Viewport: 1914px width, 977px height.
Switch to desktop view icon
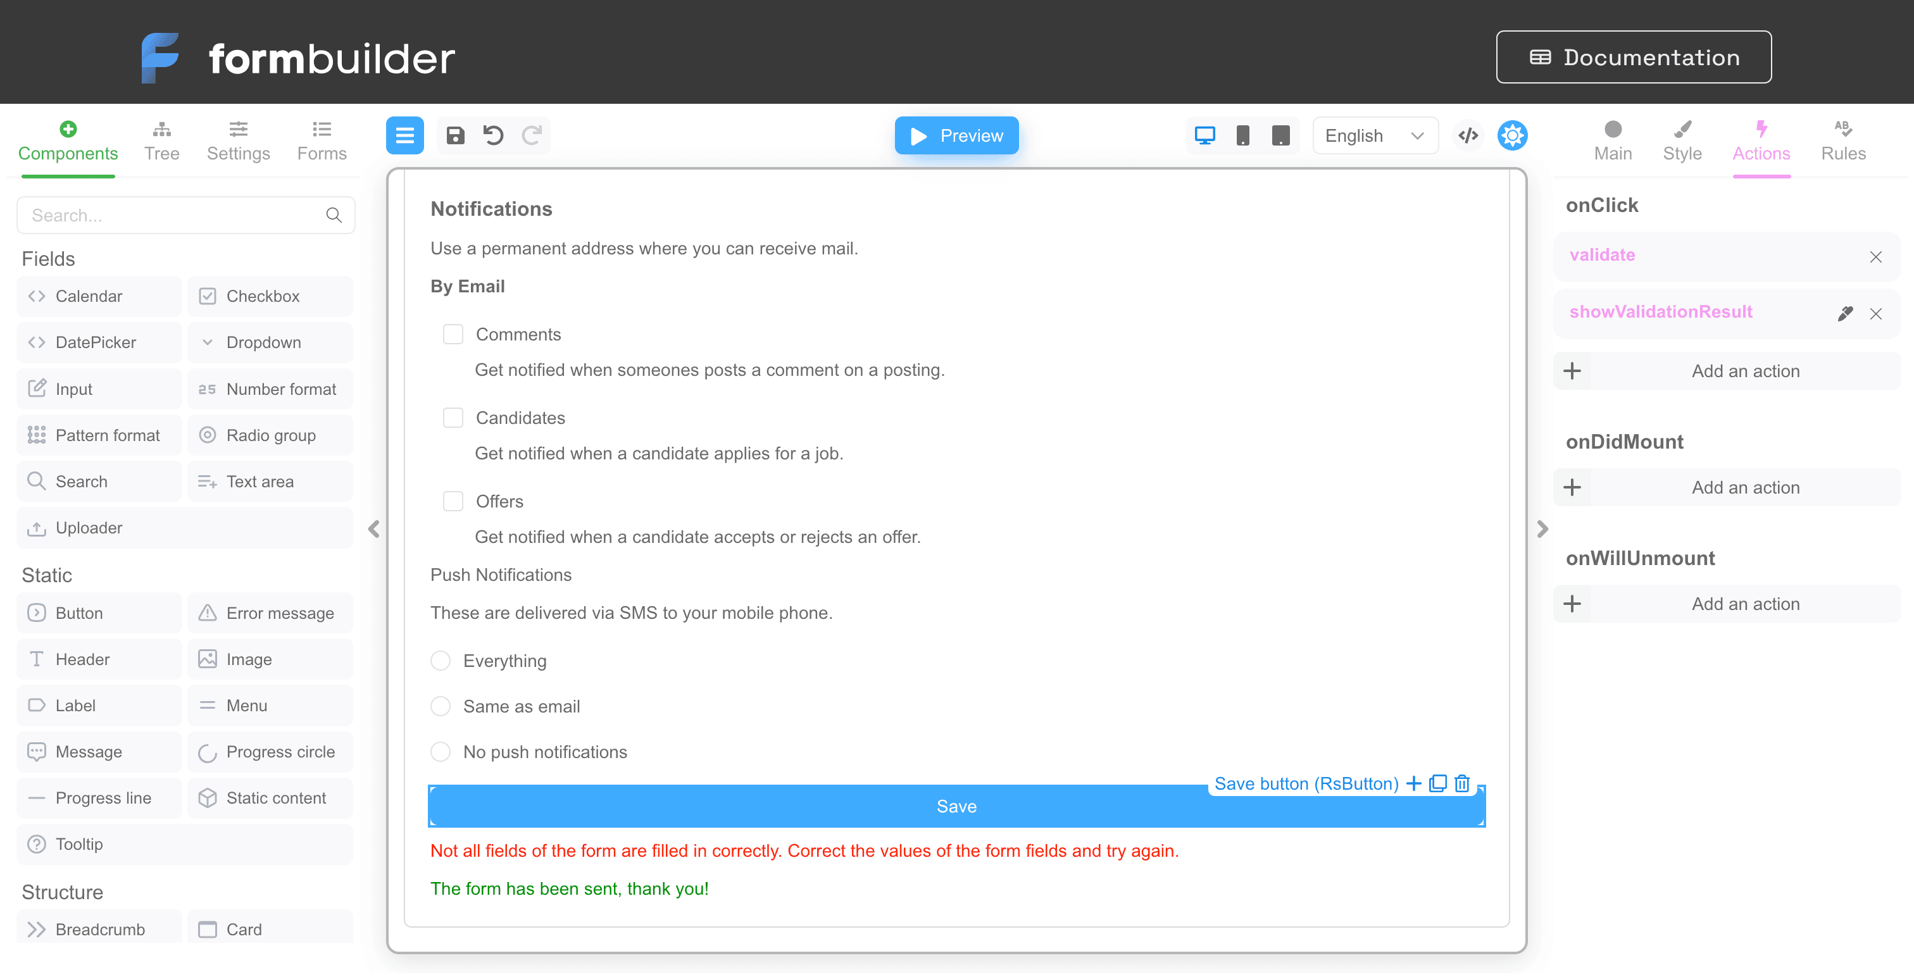pos(1204,135)
